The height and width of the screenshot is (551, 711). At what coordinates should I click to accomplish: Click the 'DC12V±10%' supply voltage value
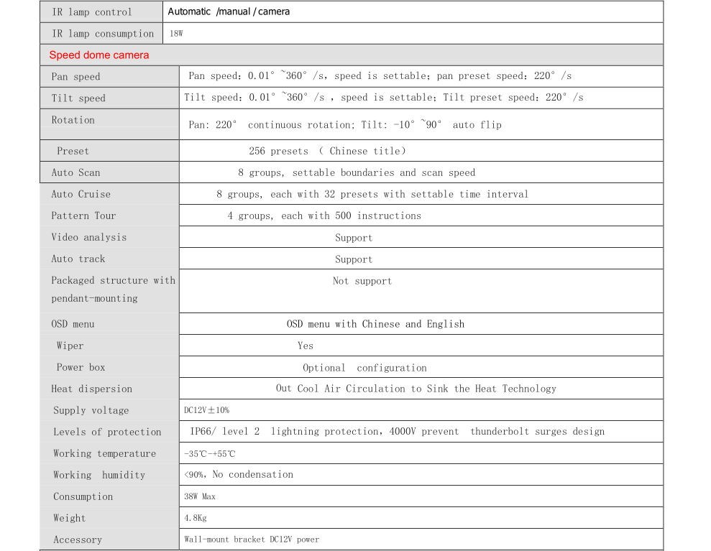point(206,410)
